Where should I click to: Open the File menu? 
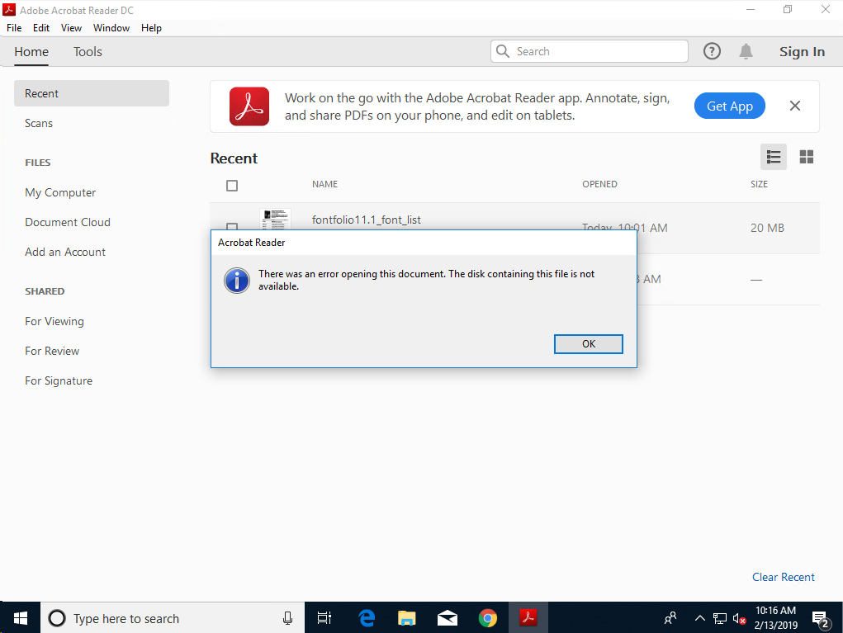pos(14,28)
